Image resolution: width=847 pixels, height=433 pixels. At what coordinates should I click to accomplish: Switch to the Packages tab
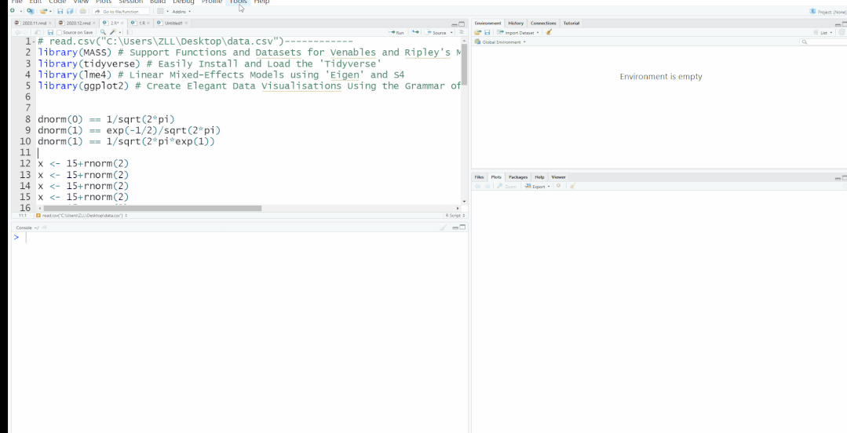coord(518,177)
